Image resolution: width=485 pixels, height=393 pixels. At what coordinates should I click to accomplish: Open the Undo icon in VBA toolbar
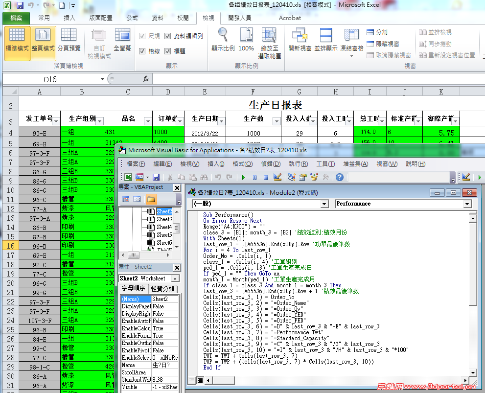click(219, 178)
